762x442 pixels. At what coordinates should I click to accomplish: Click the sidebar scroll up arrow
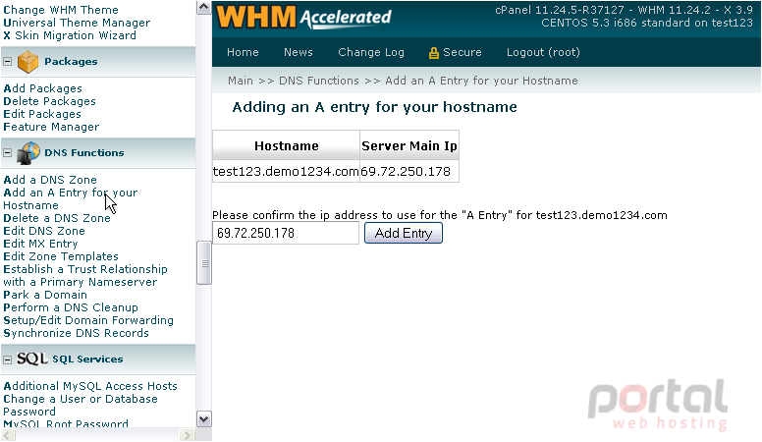coord(203,7)
